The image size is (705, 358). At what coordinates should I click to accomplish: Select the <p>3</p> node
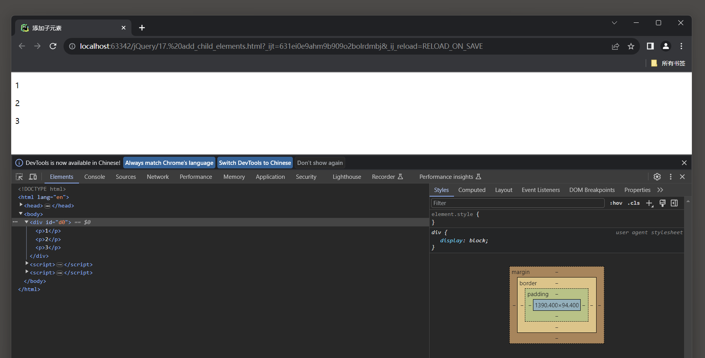click(x=48, y=248)
